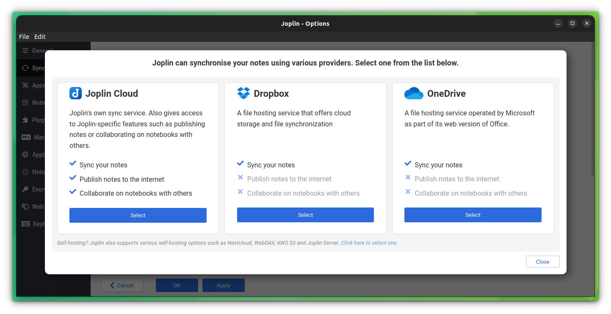The width and height of the screenshot is (611, 314).
Task: Click the Plugins puzzle-piece icon
Action: (x=25, y=120)
